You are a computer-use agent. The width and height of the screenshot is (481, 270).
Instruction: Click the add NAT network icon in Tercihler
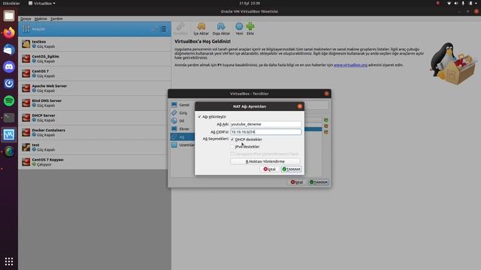(326, 120)
